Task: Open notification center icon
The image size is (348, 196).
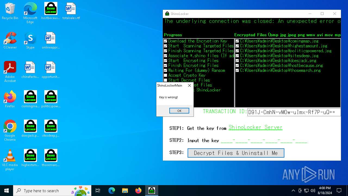Action: [339, 191]
